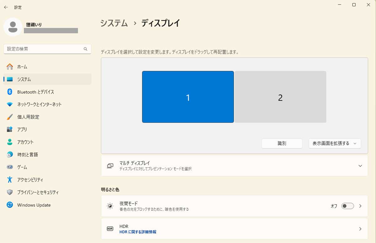The width and height of the screenshot is (376, 243).
Task: Expand the マルチ ディスプレイ chevron
Action: tap(360, 166)
